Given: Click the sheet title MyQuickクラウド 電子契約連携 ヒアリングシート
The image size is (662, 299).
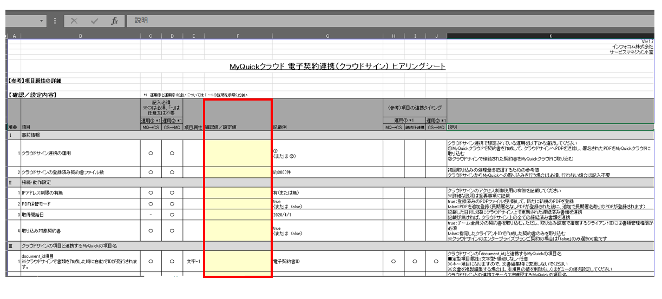Looking at the screenshot, I should [x=338, y=66].
